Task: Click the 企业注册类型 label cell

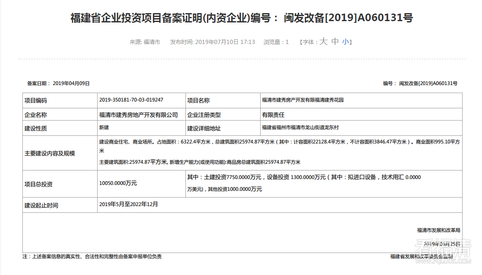Action: [x=223, y=115]
